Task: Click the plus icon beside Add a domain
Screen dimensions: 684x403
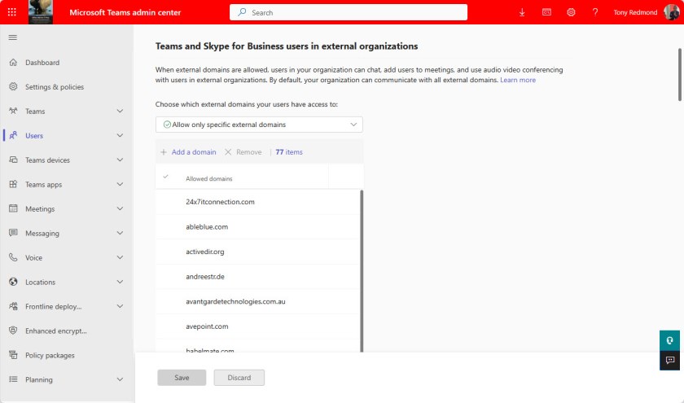Action: click(164, 152)
